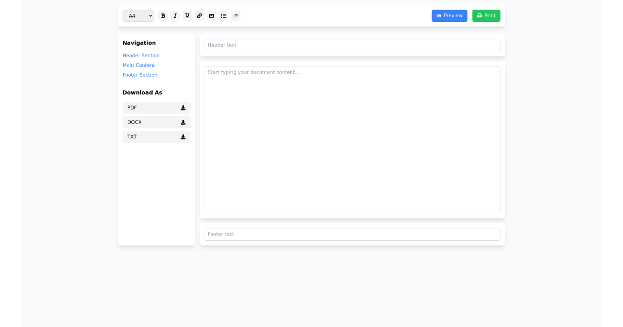Toggle bold formatting

click(163, 16)
